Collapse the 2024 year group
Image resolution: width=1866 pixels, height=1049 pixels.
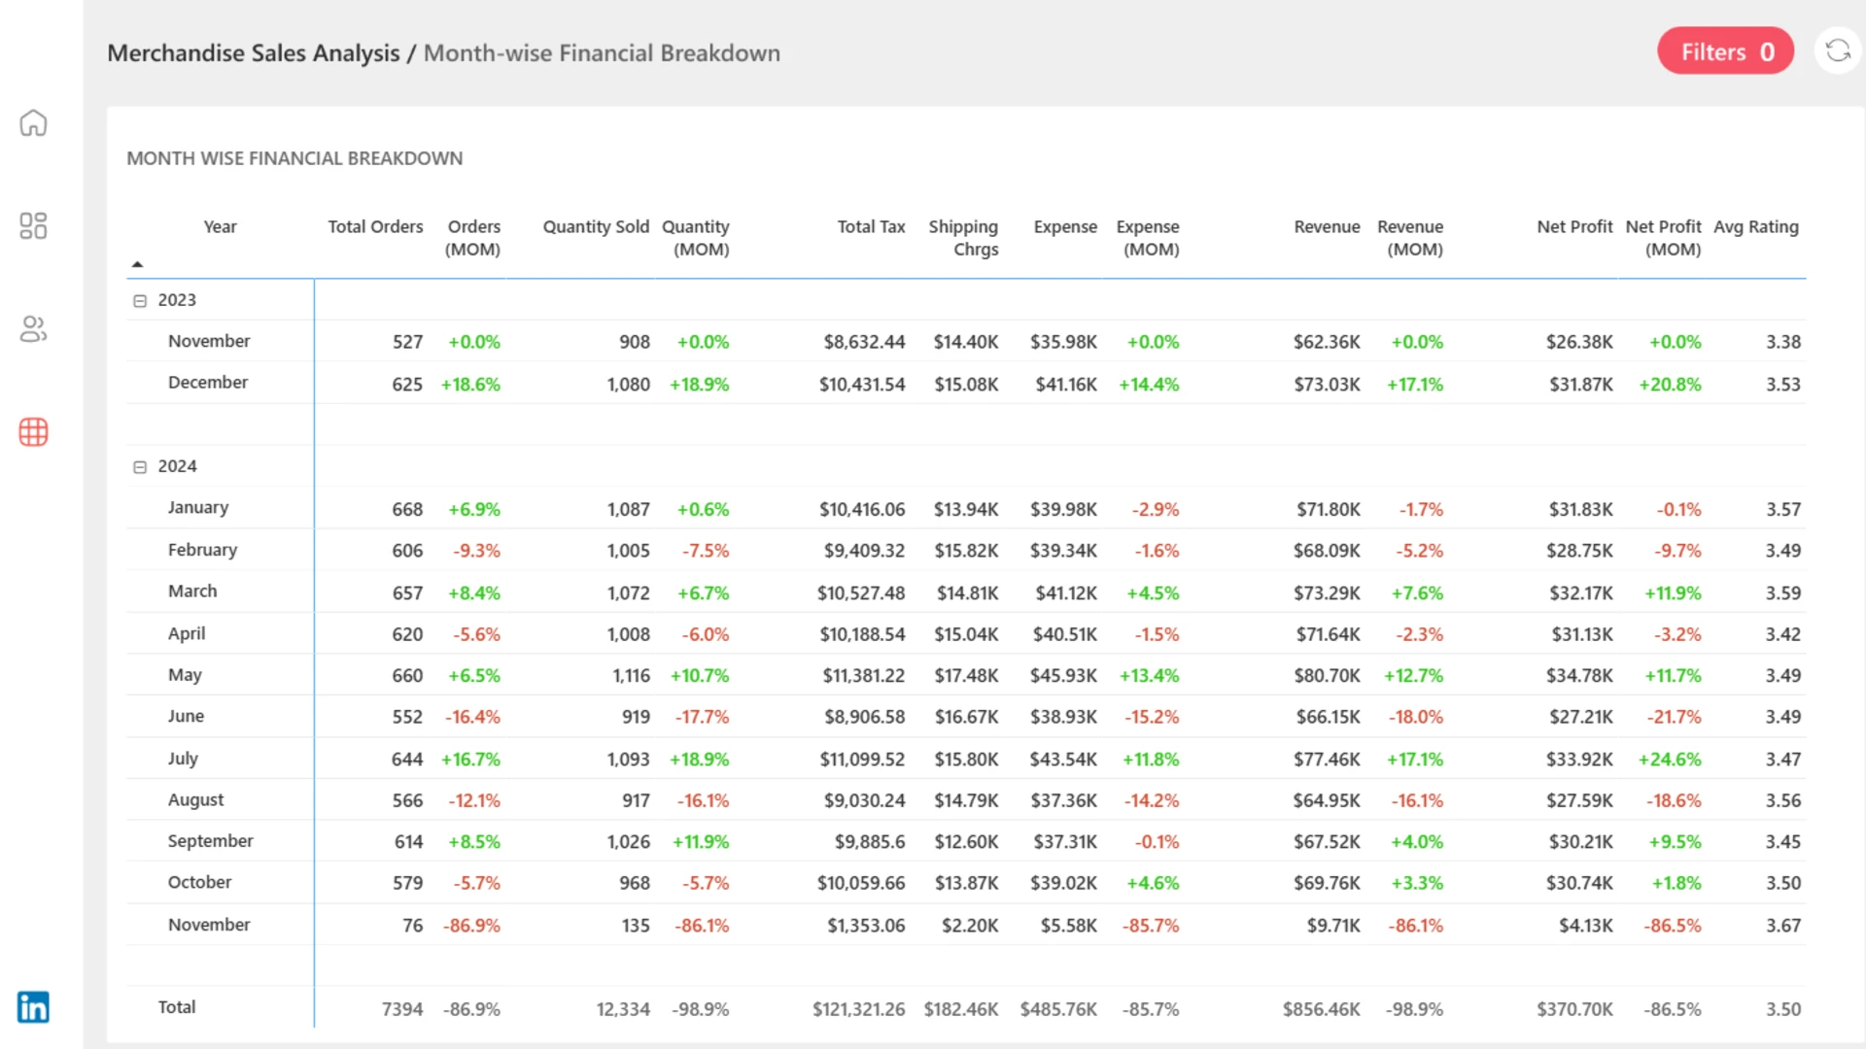point(140,467)
